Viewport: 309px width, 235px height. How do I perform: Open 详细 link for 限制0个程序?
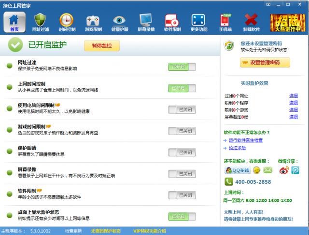pyautogui.click(x=293, y=103)
